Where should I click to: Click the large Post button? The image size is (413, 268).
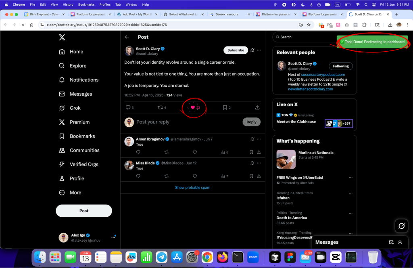click(84, 211)
